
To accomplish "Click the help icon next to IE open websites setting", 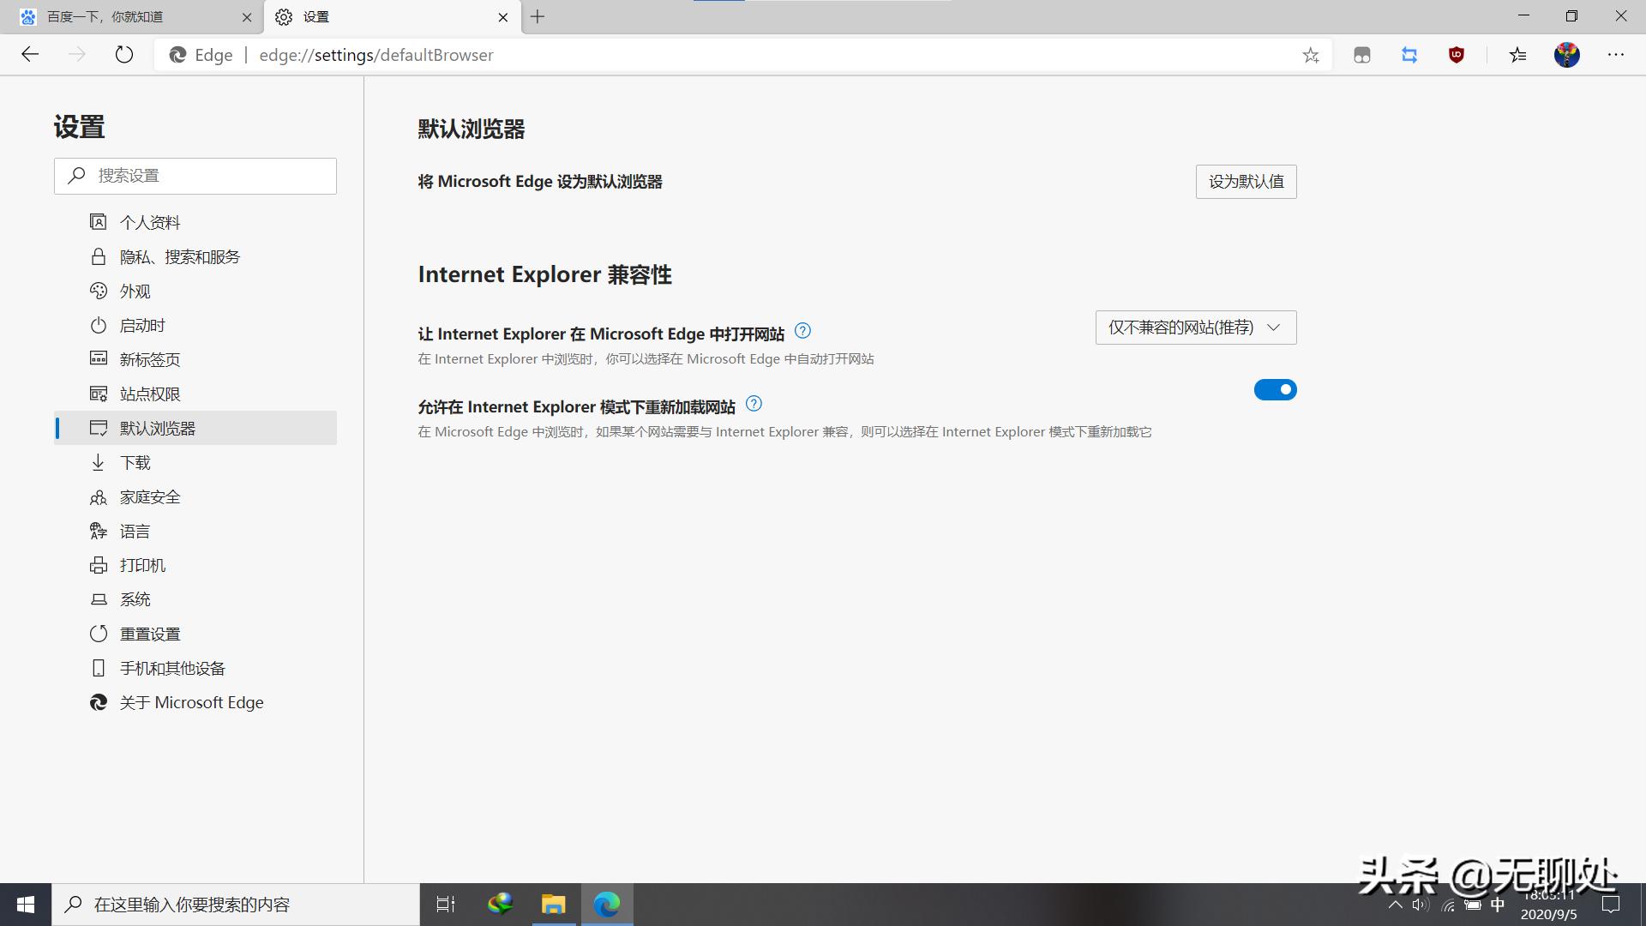I will (x=802, y=331).
